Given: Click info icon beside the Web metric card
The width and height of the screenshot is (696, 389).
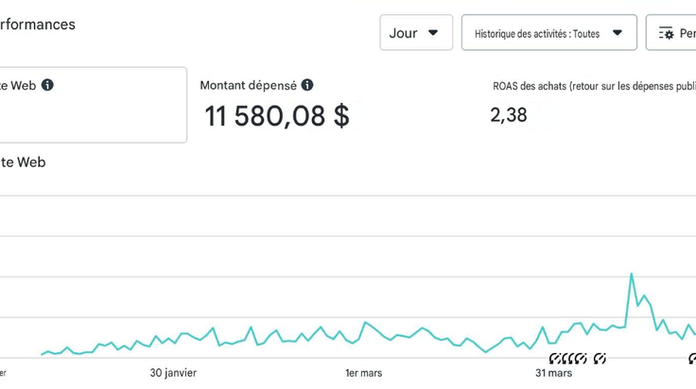Looking at the screenshot, I should click(47, 85).
